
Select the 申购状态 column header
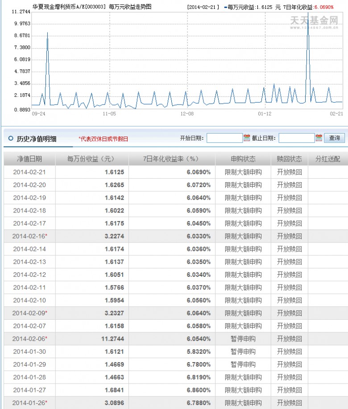tap(243, 159)
